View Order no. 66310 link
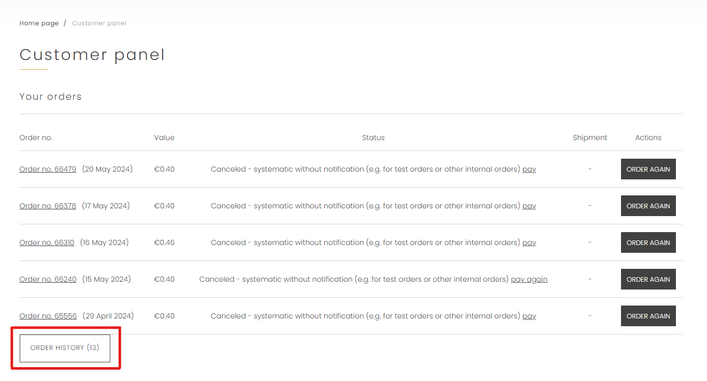Screen dimensions: 707x381 (x=47, y=242)
